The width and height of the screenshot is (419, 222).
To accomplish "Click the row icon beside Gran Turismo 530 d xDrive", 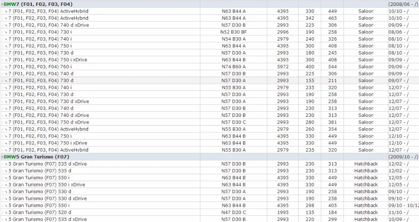I will [6, 199].
